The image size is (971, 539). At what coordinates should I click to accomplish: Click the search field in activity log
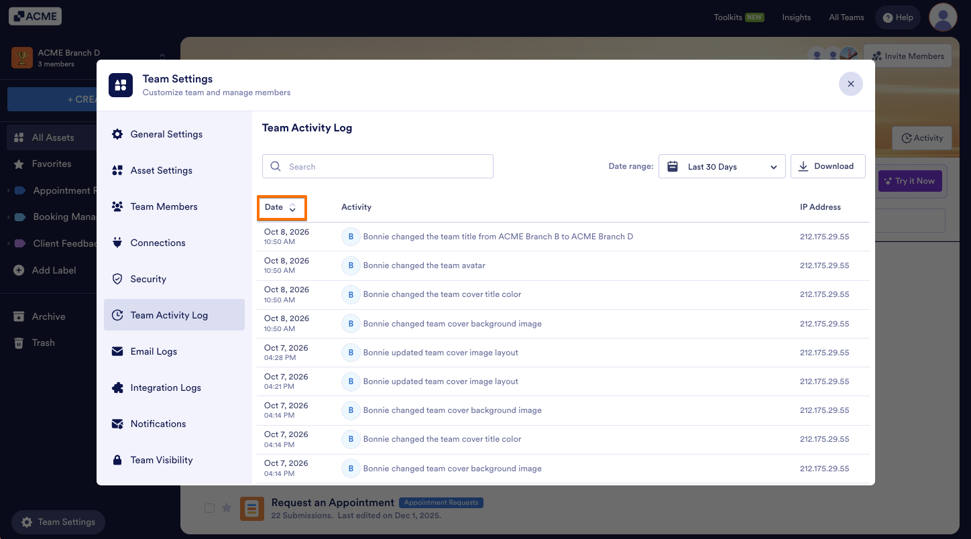378,166
